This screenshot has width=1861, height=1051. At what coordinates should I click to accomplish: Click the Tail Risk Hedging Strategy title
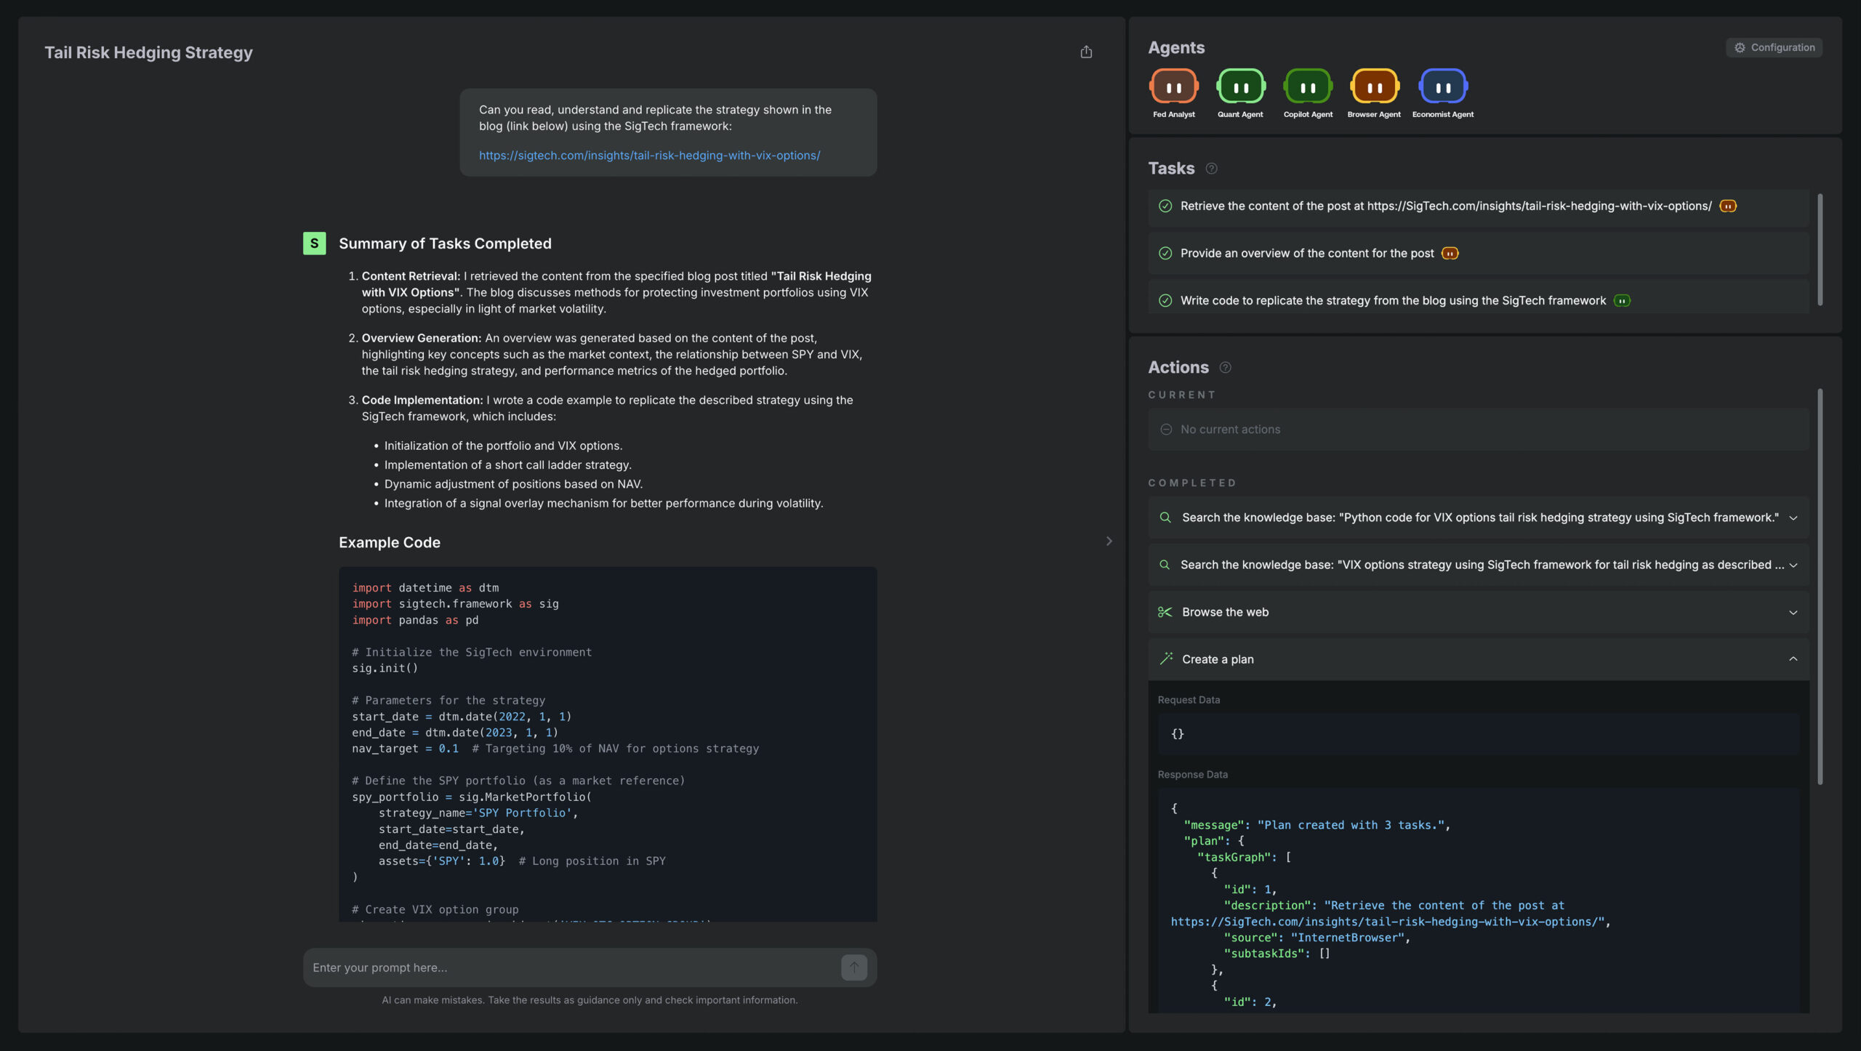(148, 52)
